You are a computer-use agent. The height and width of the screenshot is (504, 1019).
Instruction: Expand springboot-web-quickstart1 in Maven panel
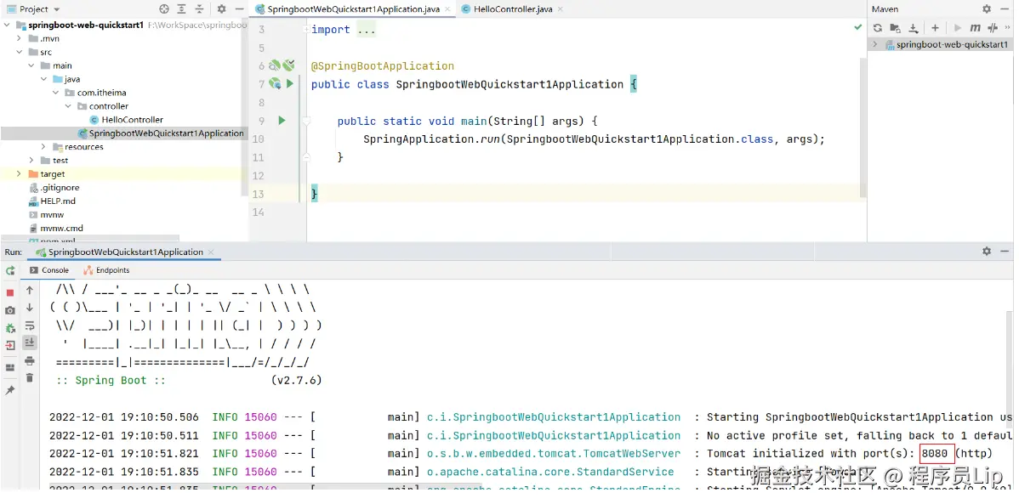coord(874,45)
